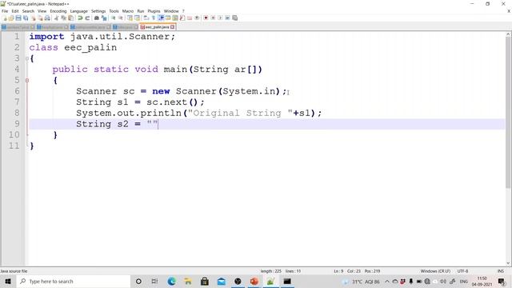The height and width of the screenshot is (288, 512).
Task: Collapse the main method fold marker on line 5
Action: 27,80
